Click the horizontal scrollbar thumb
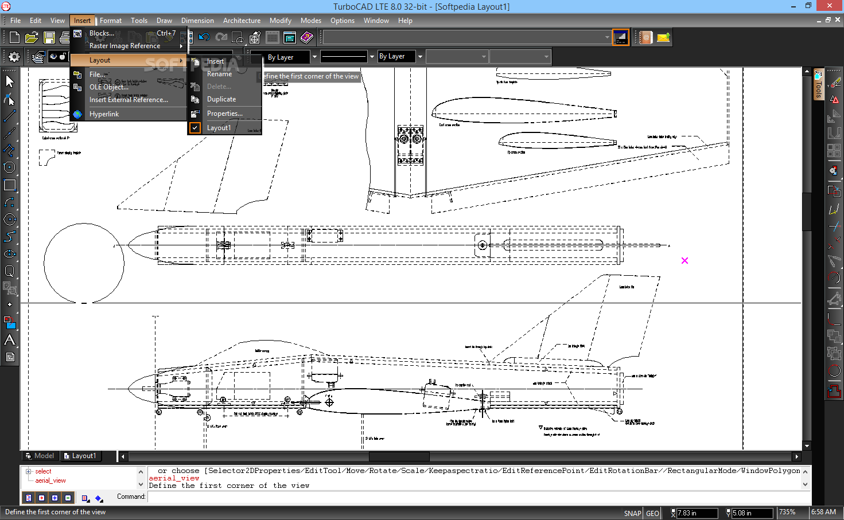The width and height of the screenshot is (844, 520). pyautogui.click(x=399, y=456)
